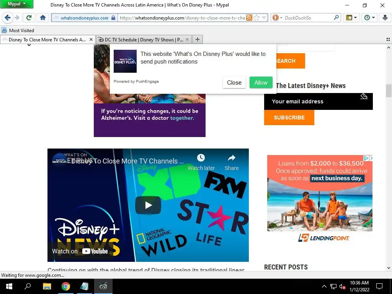Image resolution: width=392 pixels, height=294 pixels.
Task: Play the embedded YouTube video
Action: tap(148, 205)
